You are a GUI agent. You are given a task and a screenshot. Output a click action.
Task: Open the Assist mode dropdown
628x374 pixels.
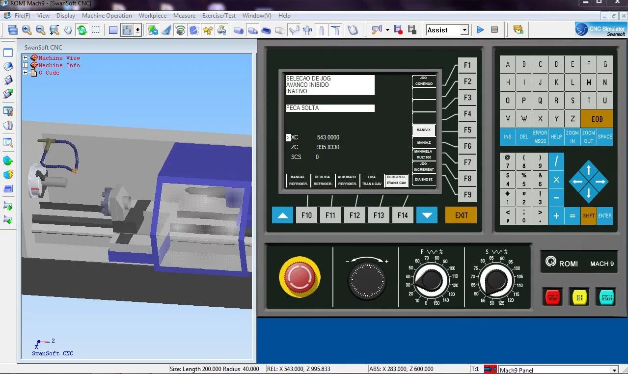[x=464, y=30]
